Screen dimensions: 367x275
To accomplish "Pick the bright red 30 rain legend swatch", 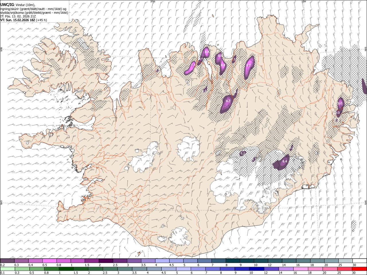I will (360, 269).
